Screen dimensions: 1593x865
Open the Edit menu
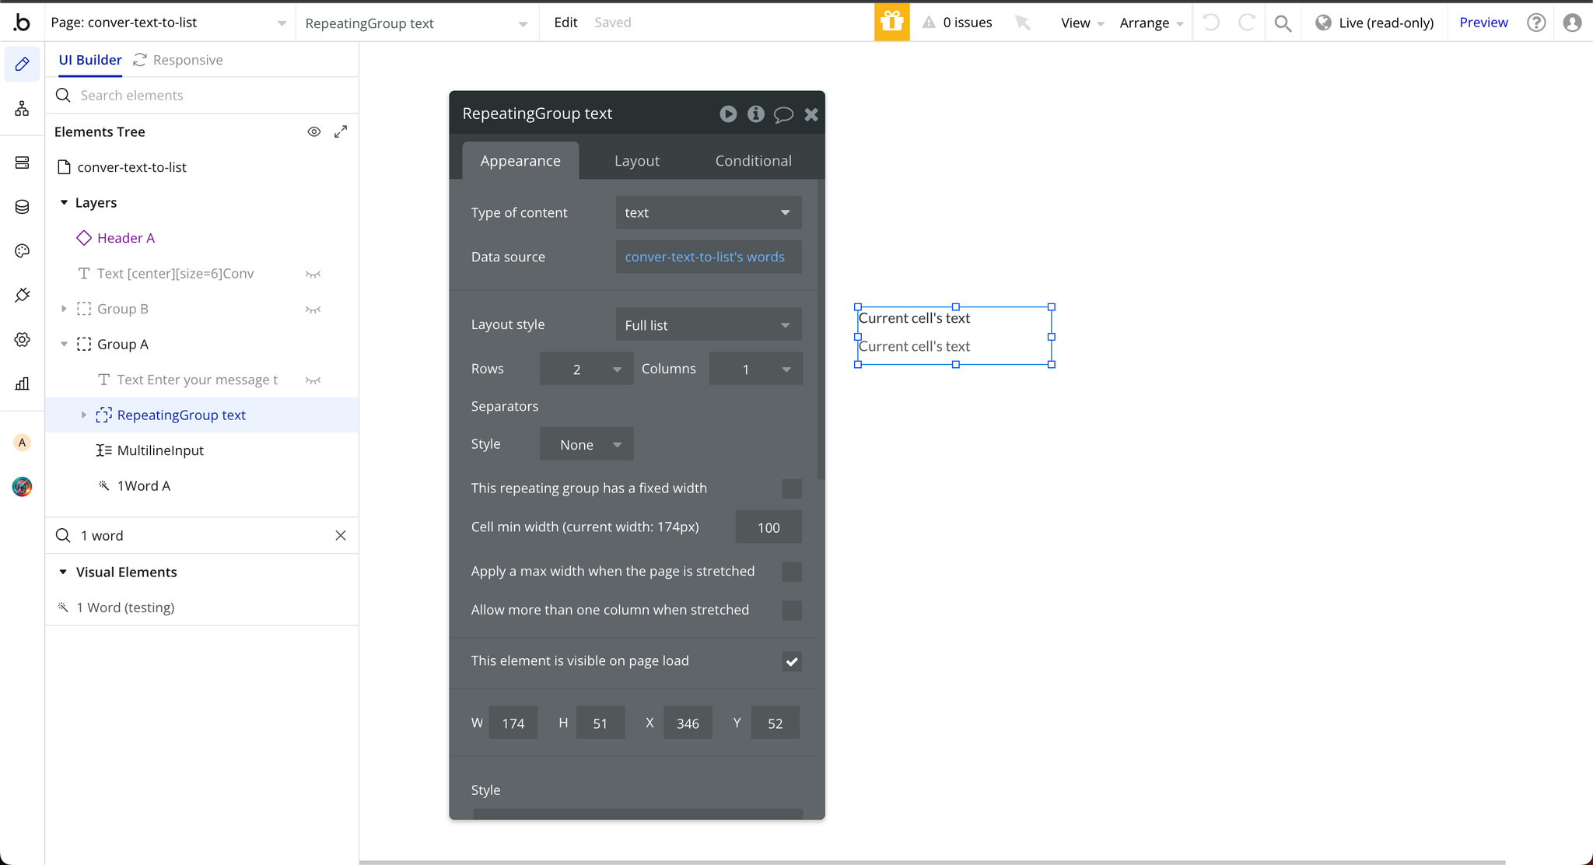[x=565, y=23]
